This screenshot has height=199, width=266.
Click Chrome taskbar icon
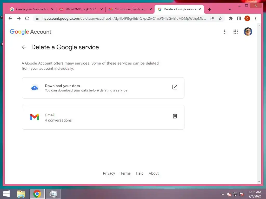coord(37,194)
